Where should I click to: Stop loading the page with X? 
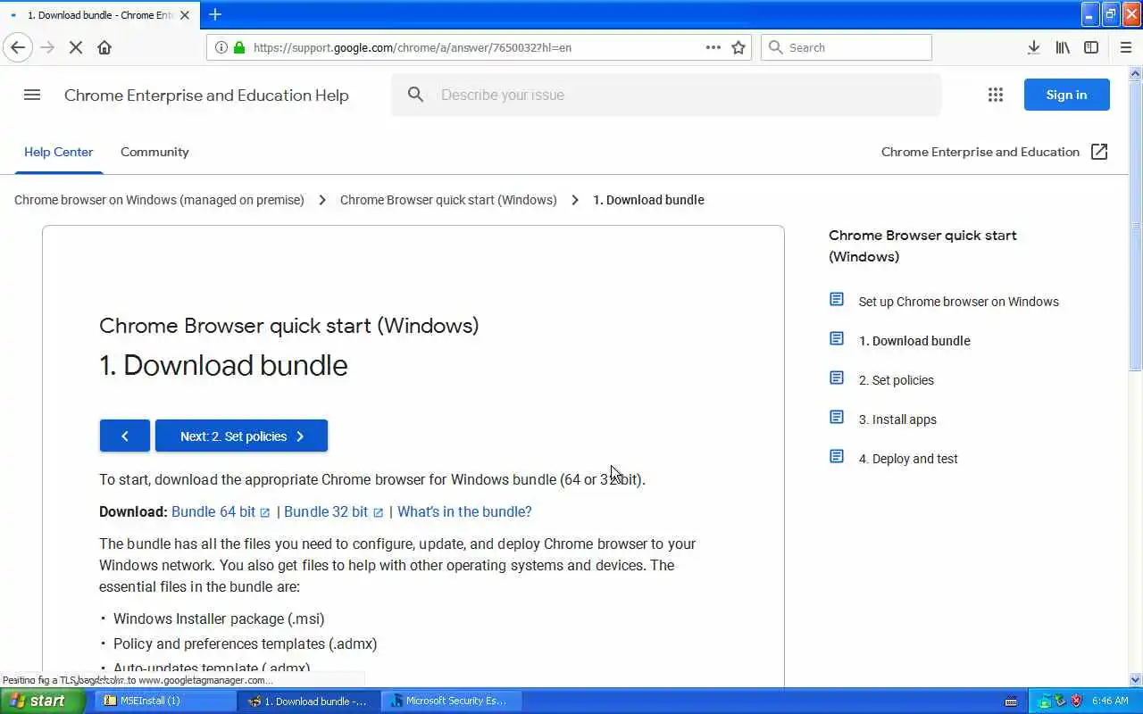pos(76,47)
